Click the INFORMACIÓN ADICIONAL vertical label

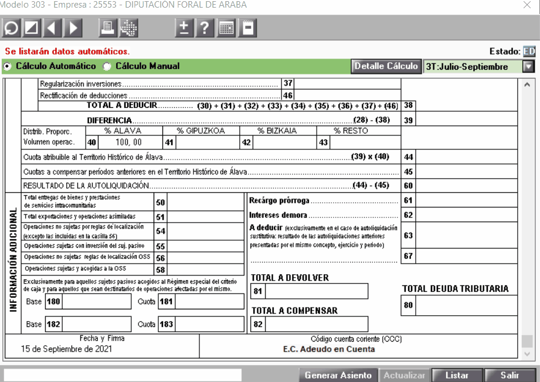click(x=13, y=260)
